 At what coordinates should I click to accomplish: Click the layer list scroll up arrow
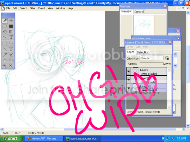click(x=169, y=70)
